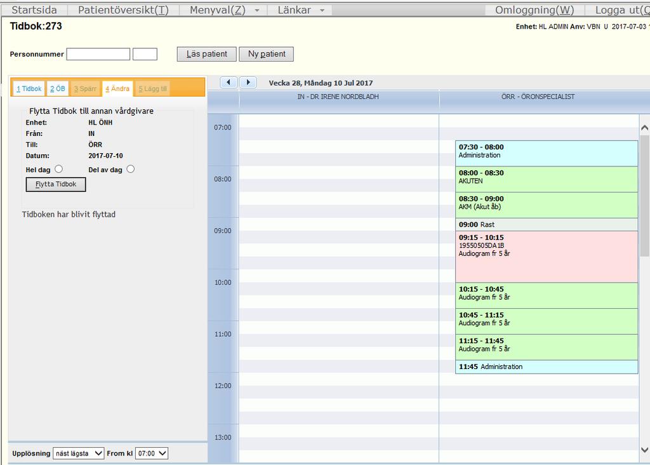Open the 08:30 - 09:00 AKM slot

[x=547, y=205]
